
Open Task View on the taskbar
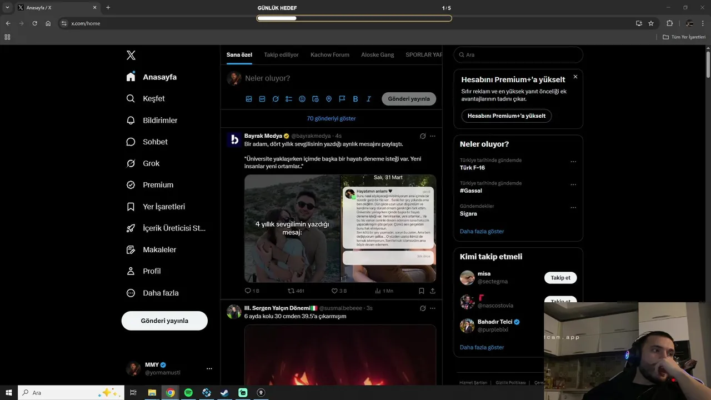pyautogui.click(x=133, y=393)
